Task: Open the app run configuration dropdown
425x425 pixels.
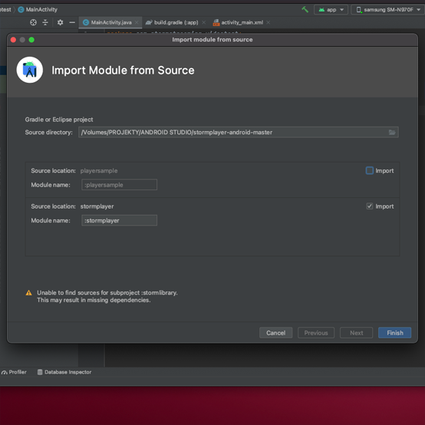Action: coord(331,10)
